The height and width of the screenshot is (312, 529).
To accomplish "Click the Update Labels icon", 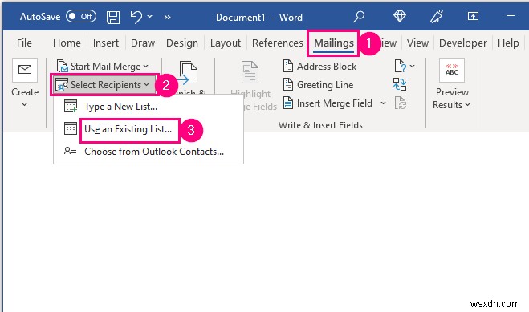I will (400, 103).
